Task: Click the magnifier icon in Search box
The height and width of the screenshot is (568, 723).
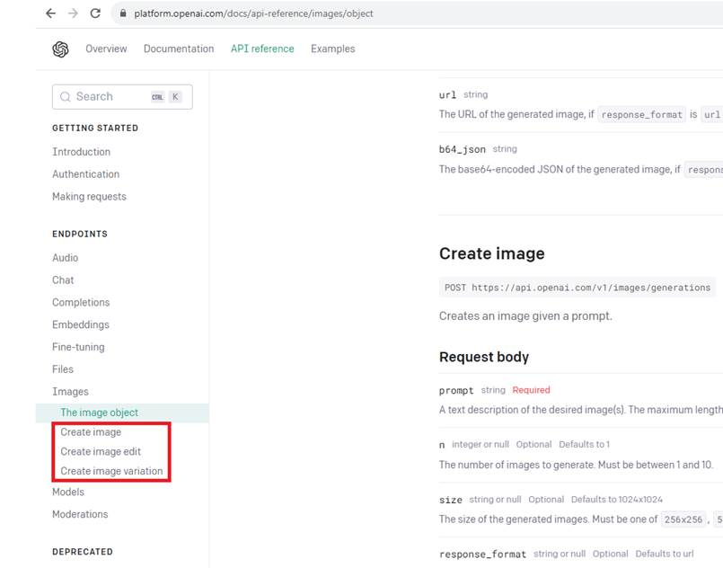Action: [x=66, y=96]
